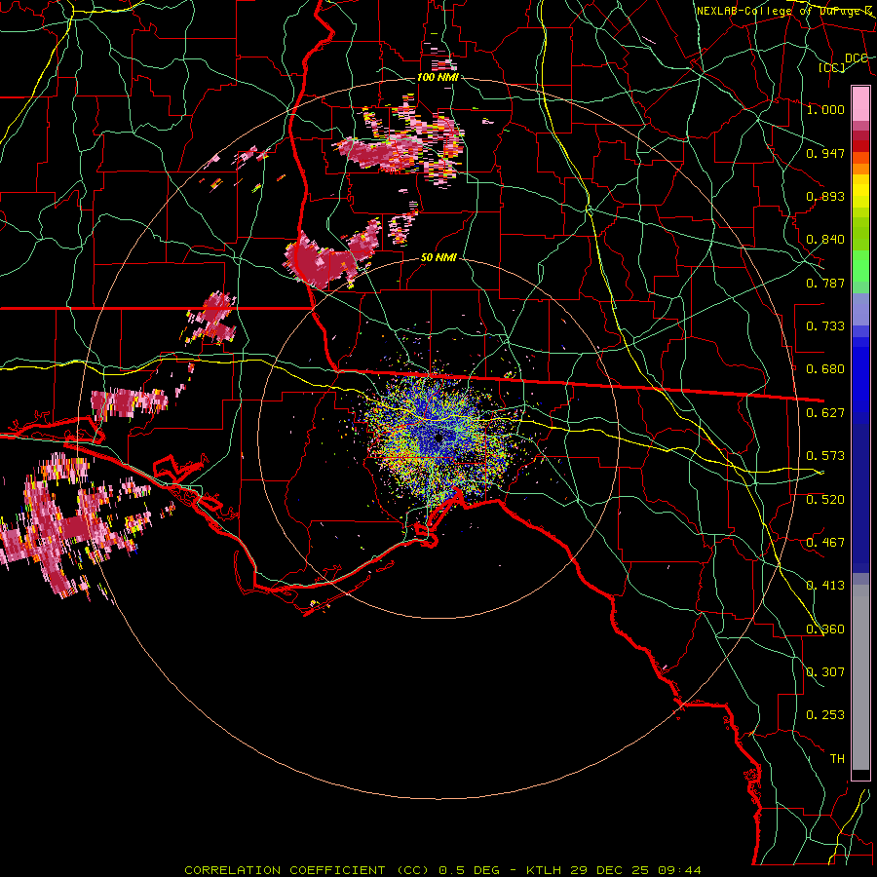Pick the light pink top color bar segment
The image size is (877, 877).
tap(860, 103)
